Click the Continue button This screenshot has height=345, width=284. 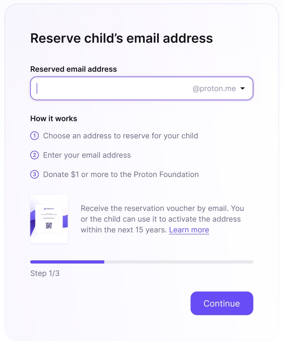click(x=222, y=303)
